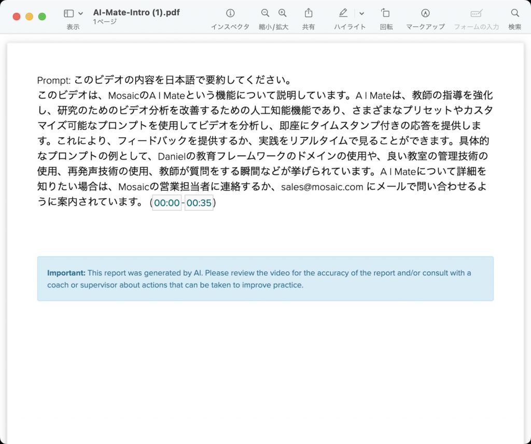
Task: Minimize the window with yellow button
Action: coord(30,17)
